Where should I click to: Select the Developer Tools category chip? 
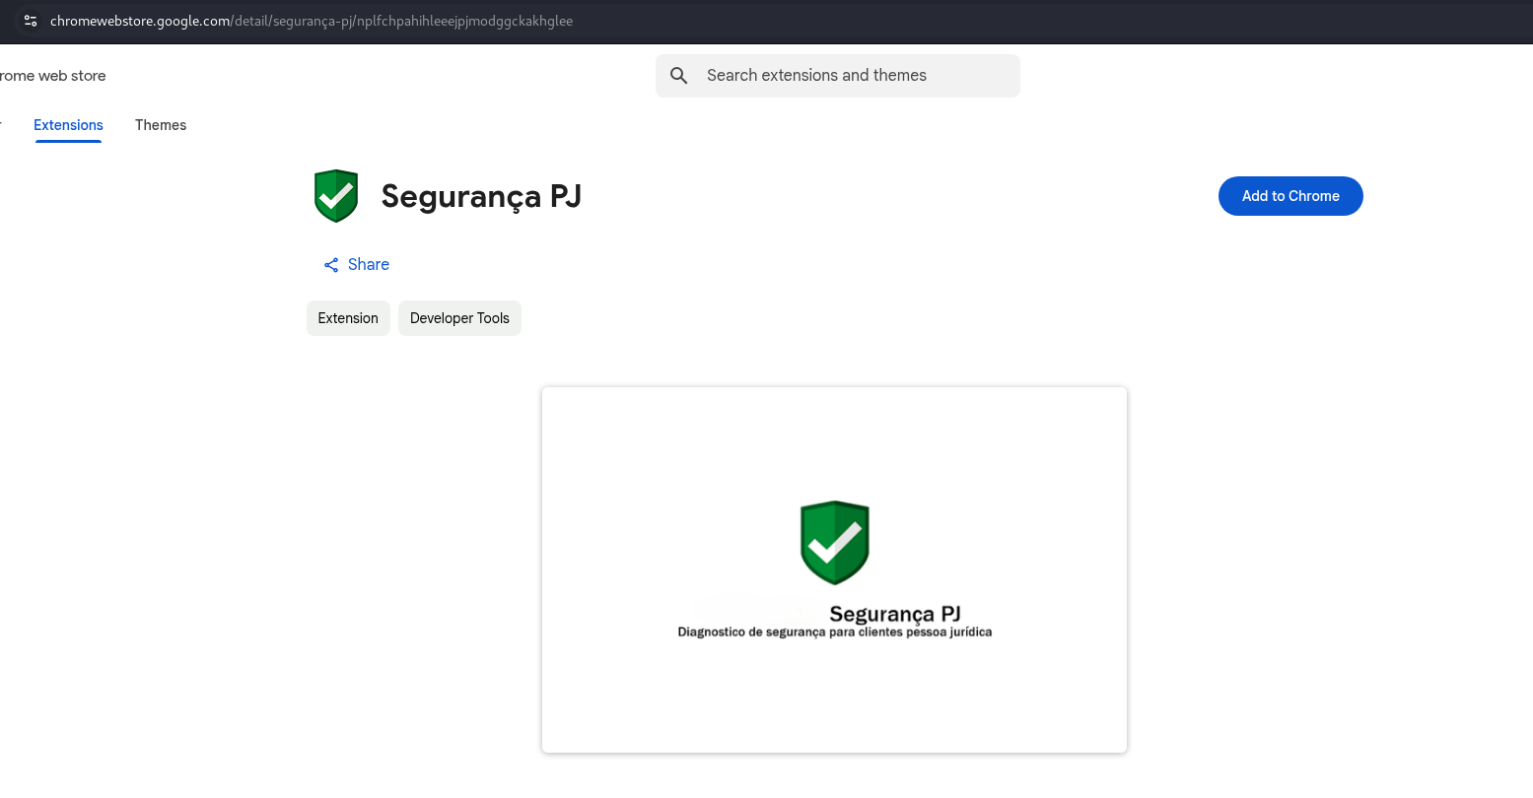coord(459,318)
